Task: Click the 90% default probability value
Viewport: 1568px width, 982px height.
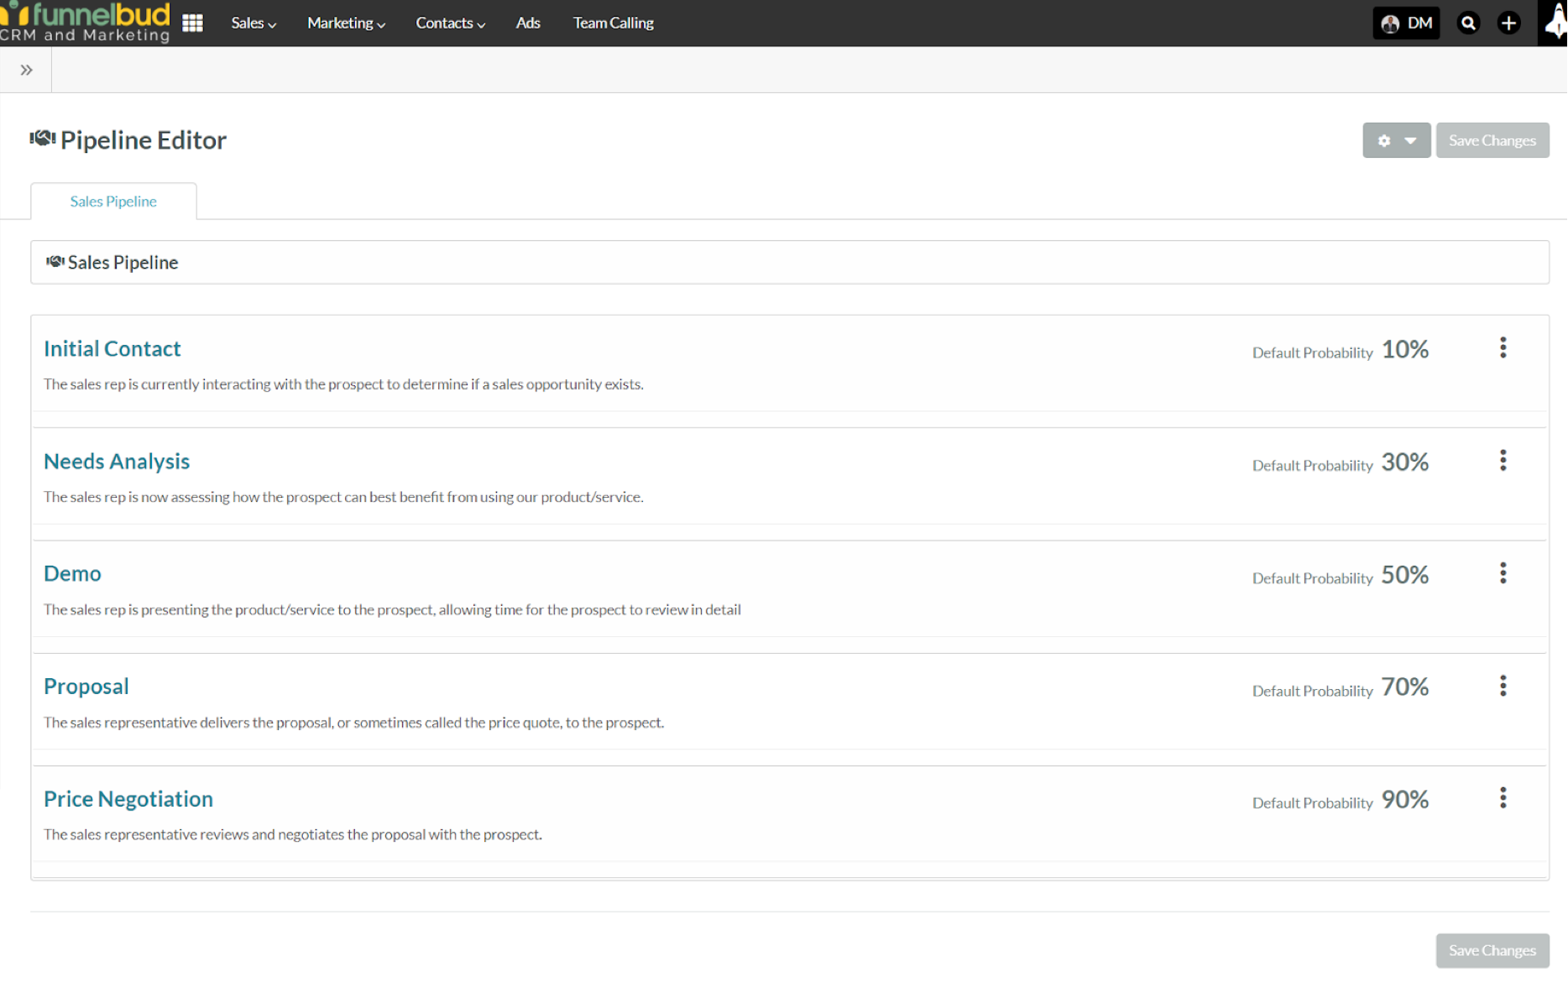Action: coord(1405,799)
